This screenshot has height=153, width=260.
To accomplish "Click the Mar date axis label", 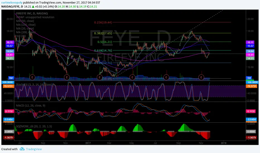I will tap(109, 143).
